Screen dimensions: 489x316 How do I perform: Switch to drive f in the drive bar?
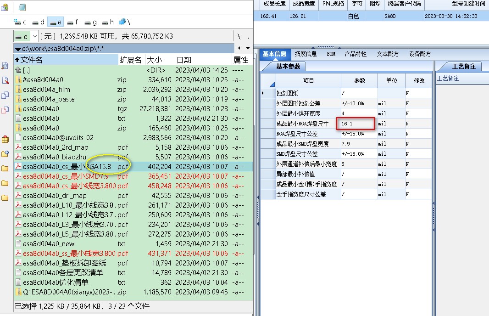(x=72, y=22)
